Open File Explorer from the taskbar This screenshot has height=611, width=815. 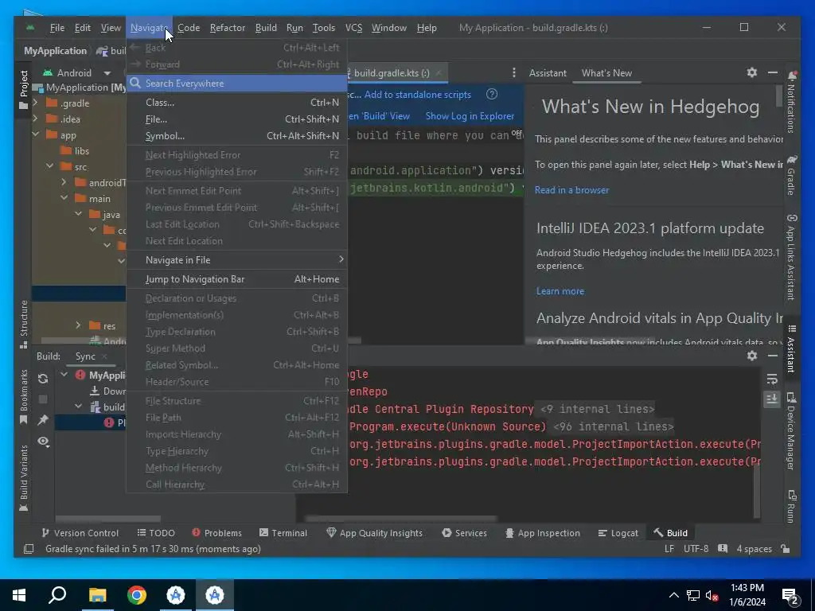click(x=97, y=595)
